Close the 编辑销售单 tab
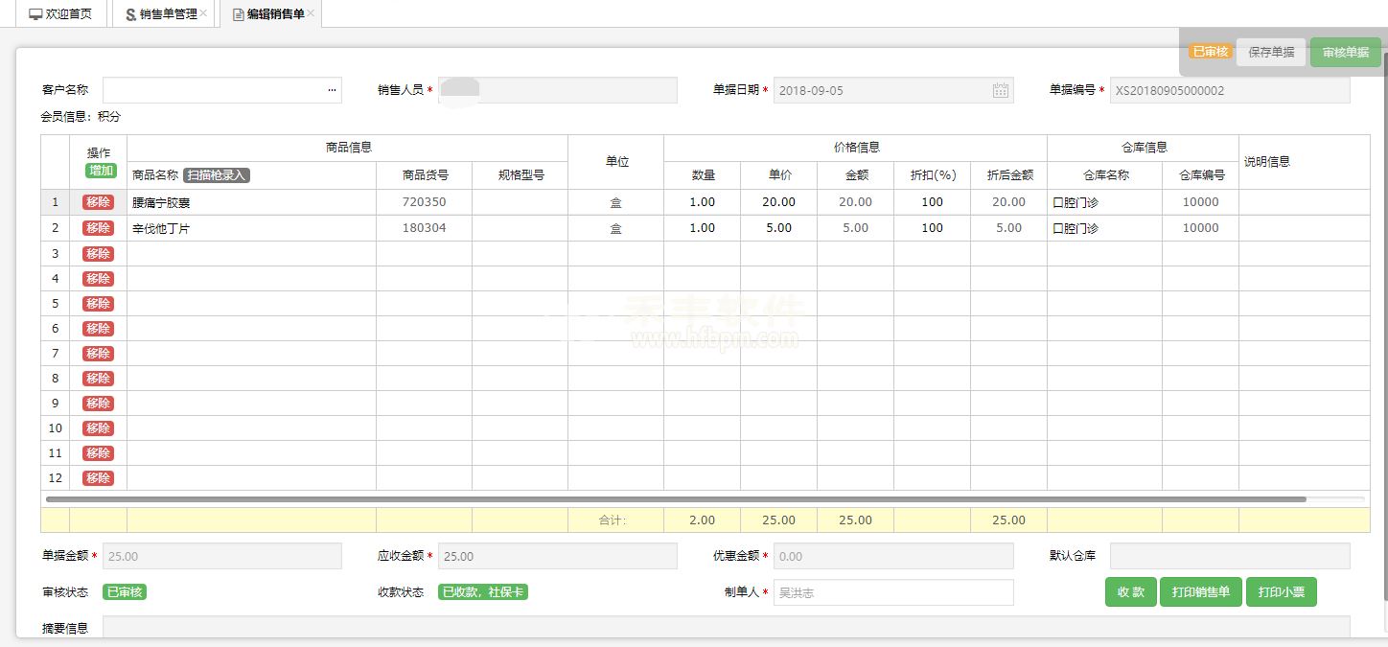The height and width of the screenshot is (647, 1388). point(312,13)
